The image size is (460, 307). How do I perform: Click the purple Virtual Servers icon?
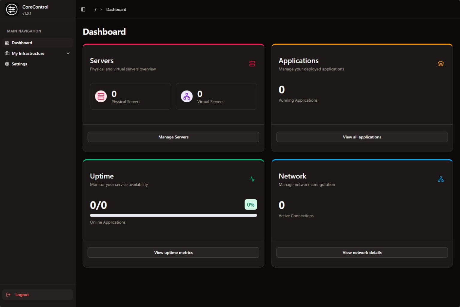click(x=187, y=96)
